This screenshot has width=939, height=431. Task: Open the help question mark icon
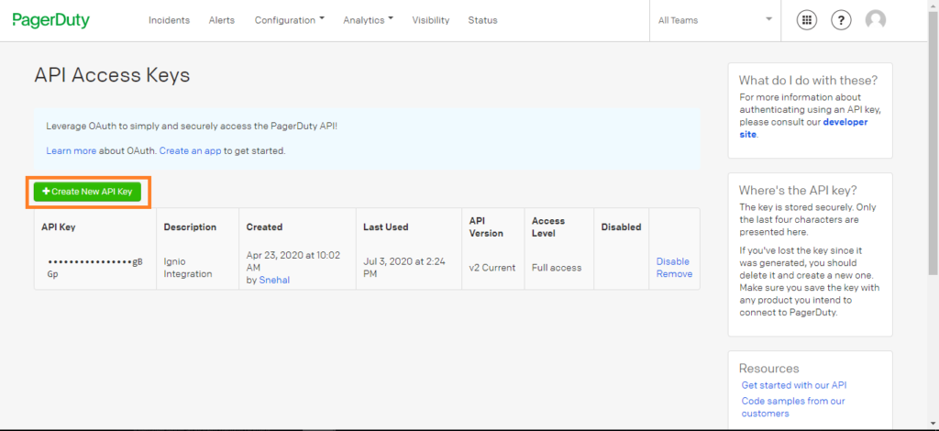841,20
